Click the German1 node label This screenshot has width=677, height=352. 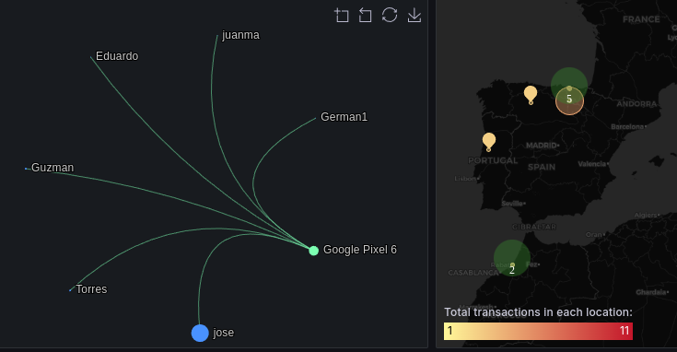click(x=344, y=117)
